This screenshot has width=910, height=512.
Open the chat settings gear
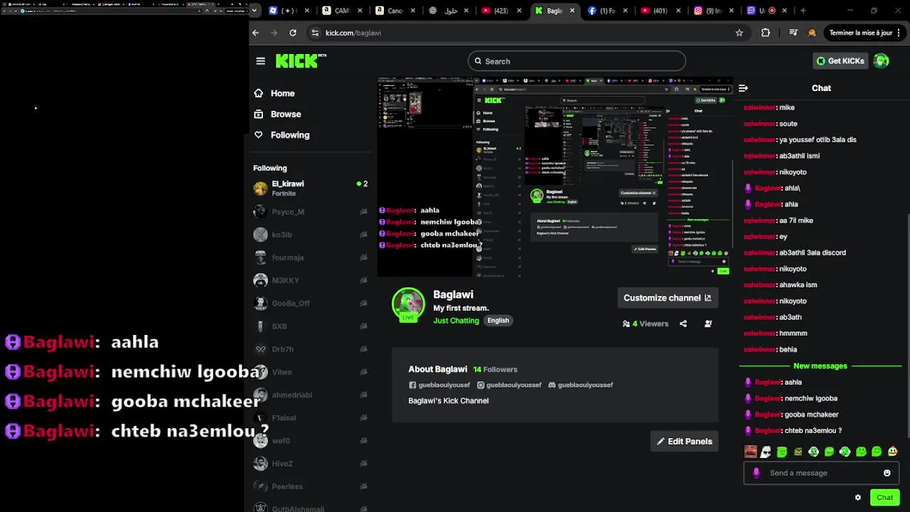858,498
